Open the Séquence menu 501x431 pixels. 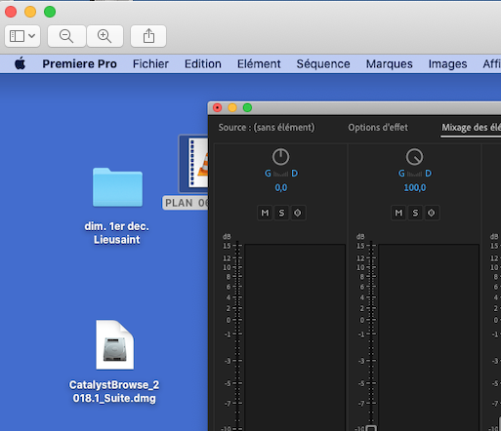(x=323, y=63)
